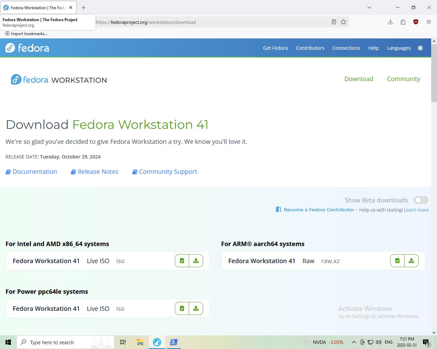
Task: Expand the Help menu
Action: (x=373, y=48)
